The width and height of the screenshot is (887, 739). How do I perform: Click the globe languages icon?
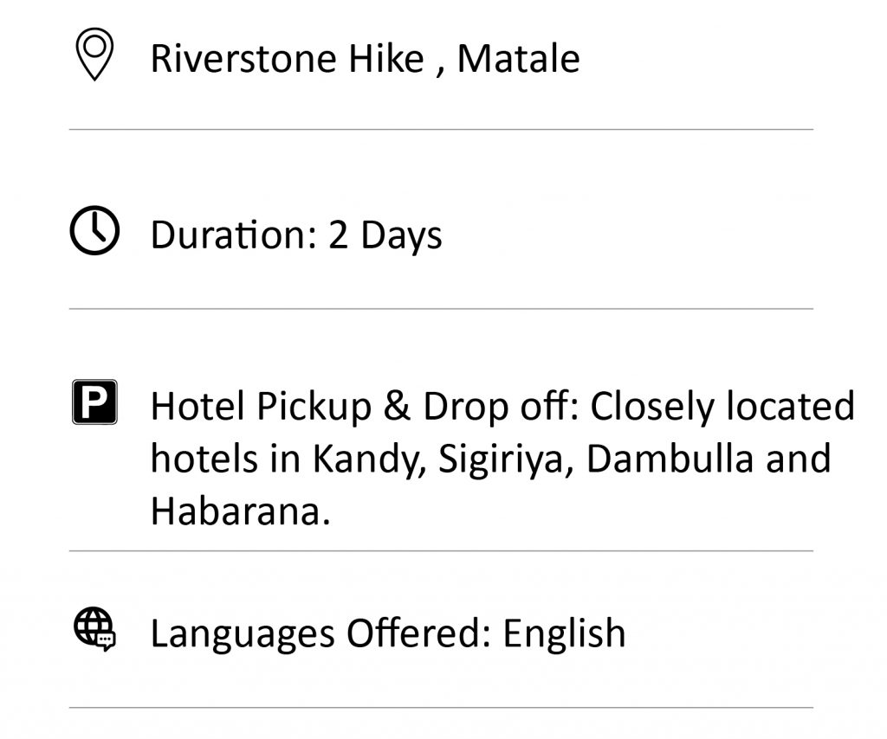click(94, 629)
